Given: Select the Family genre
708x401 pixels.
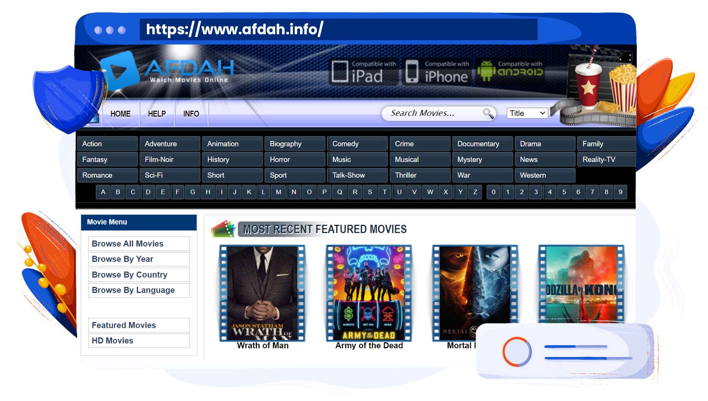Looking at the screenshot, I should click(x=607, y=144).
